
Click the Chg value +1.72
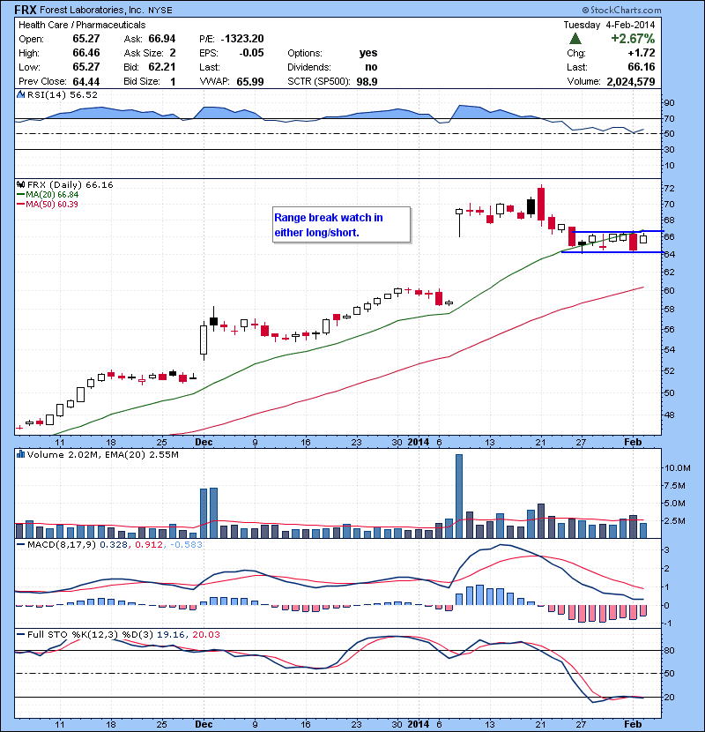[x=641, y=53]
